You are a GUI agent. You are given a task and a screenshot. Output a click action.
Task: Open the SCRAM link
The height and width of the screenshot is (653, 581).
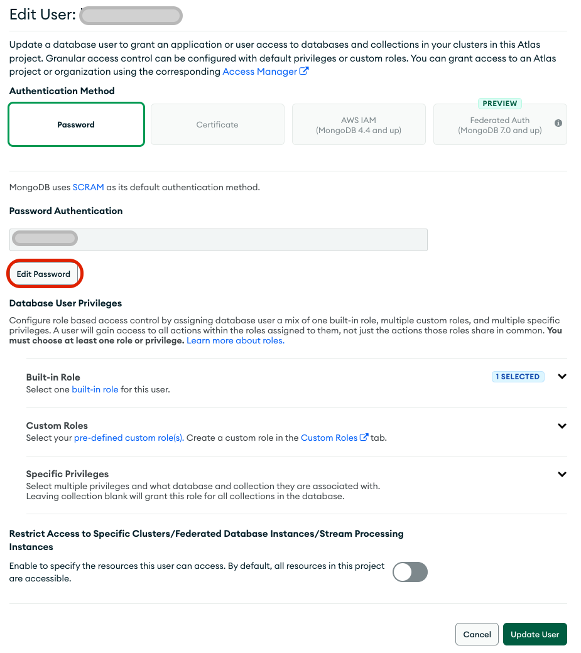click(x=89, y=187)
